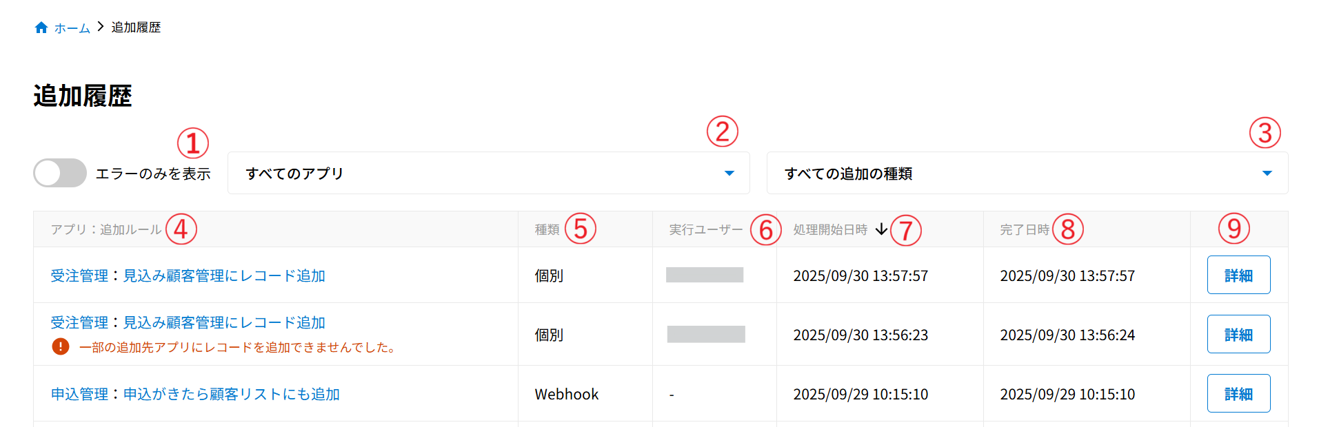Screen dimensions: 1319x427
Task: Click the アプリ：追加ルール column header
Action: [106, 229]
